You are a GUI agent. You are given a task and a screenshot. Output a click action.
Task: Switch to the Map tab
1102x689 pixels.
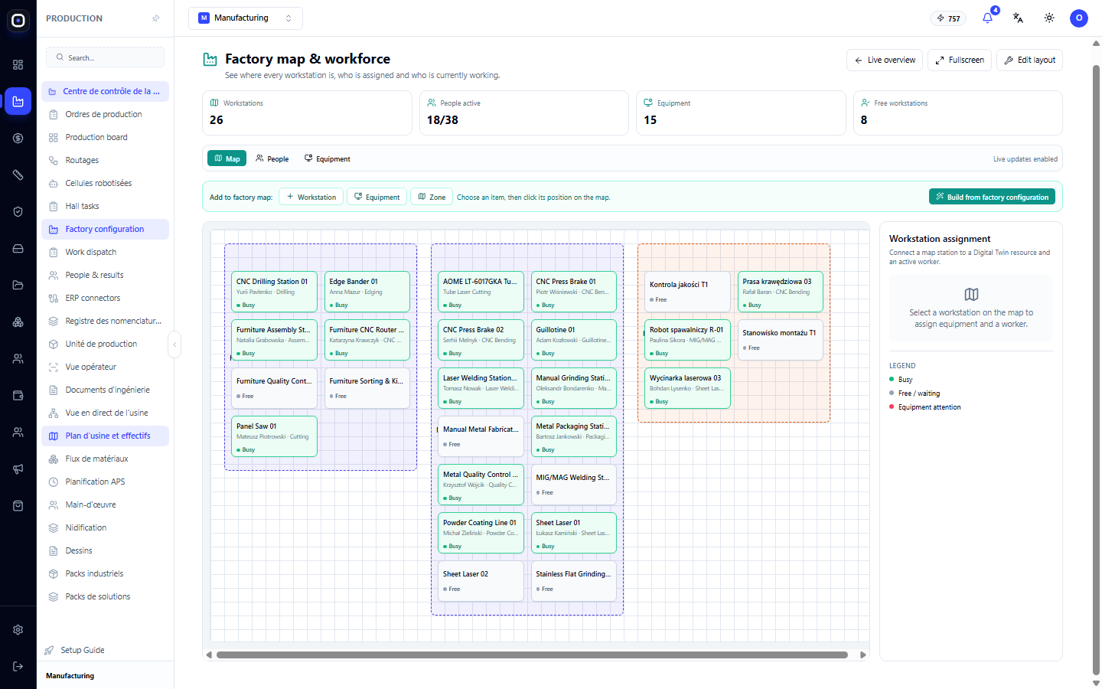[x=227, y=158]
